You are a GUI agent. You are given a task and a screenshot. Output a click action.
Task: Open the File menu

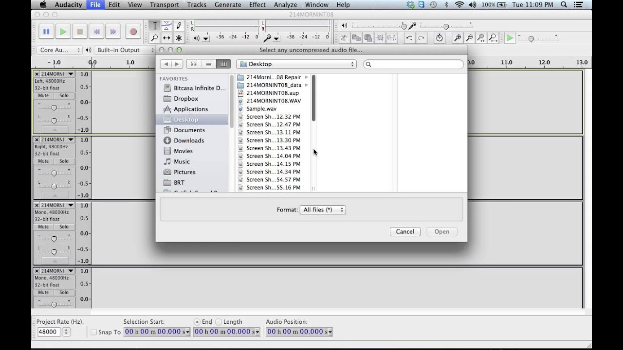tap(95, 4)
